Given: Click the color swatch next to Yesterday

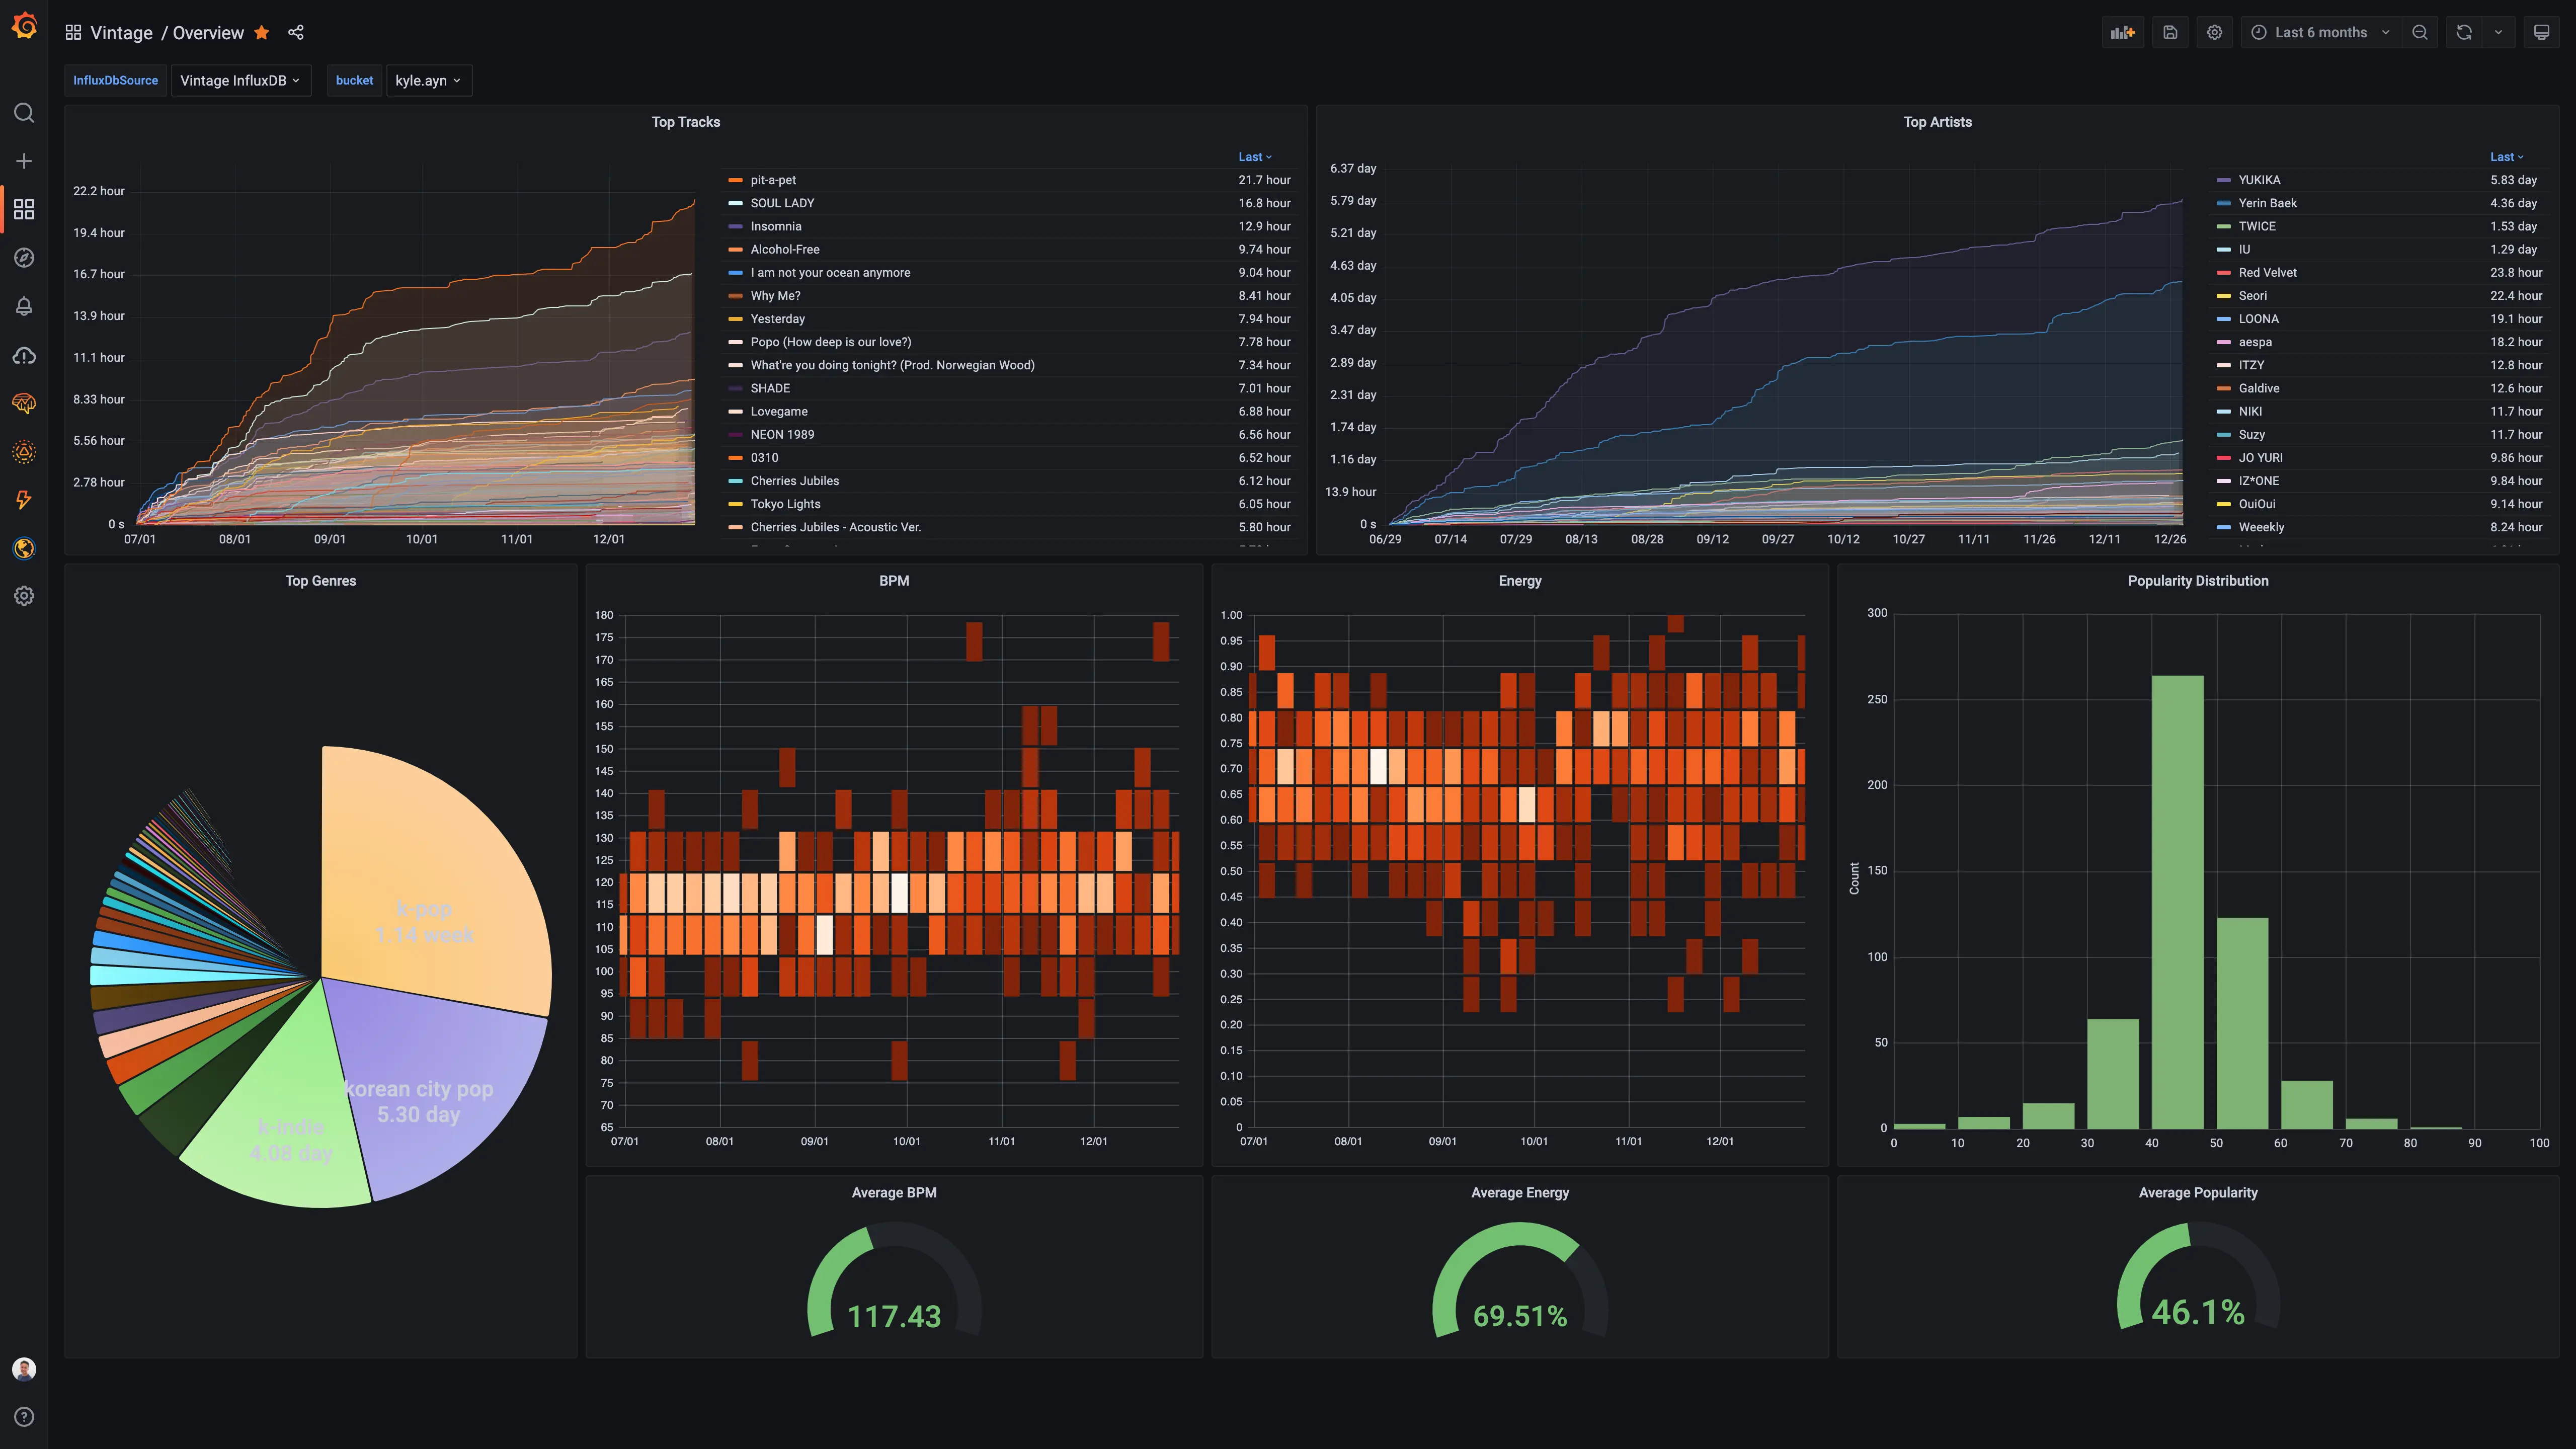Looking at the screenshot, I should point(735,319).
